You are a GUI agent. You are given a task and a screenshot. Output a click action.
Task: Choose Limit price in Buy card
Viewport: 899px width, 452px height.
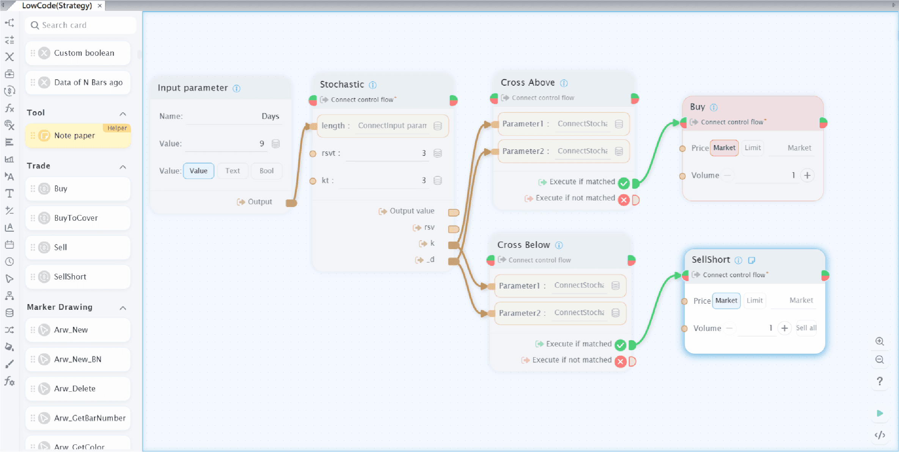coord(753,148)
